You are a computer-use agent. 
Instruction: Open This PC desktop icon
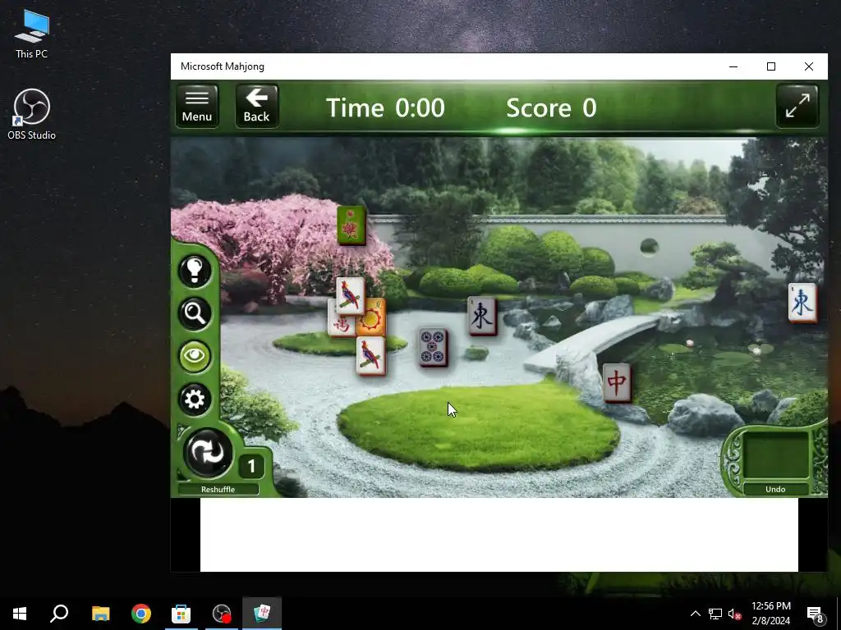(32, 34)
